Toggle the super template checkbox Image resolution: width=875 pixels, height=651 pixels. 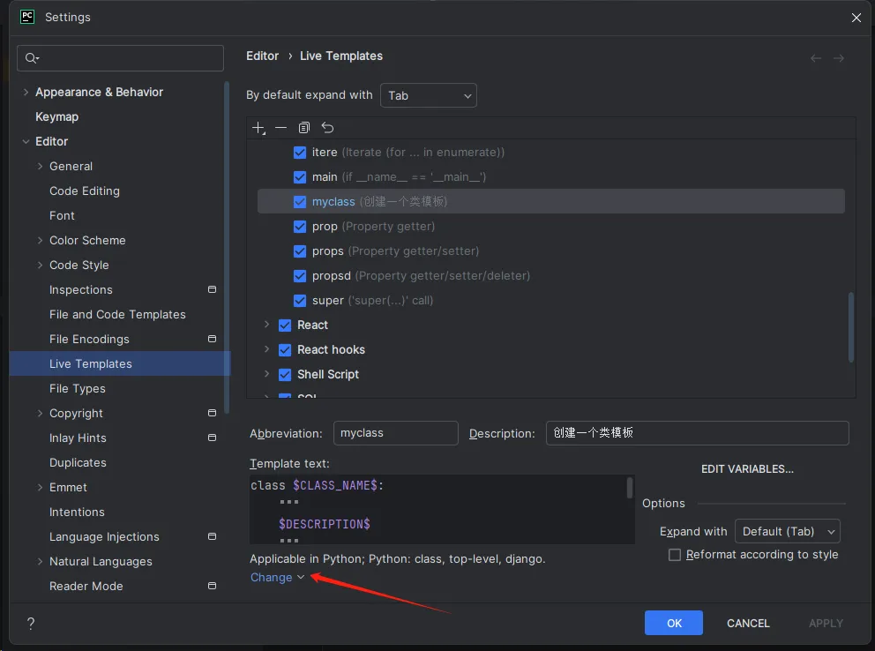click(300, 301)
